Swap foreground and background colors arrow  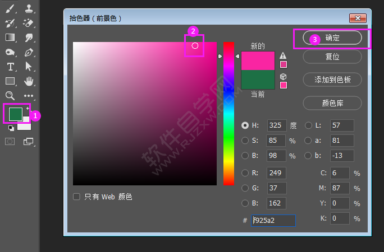[x=28, y=108]
